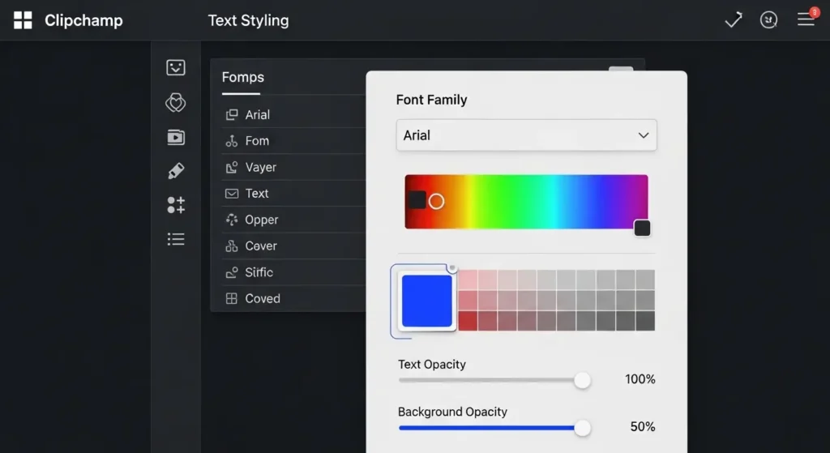Select the highlighter pen sidebar icon

176,171
